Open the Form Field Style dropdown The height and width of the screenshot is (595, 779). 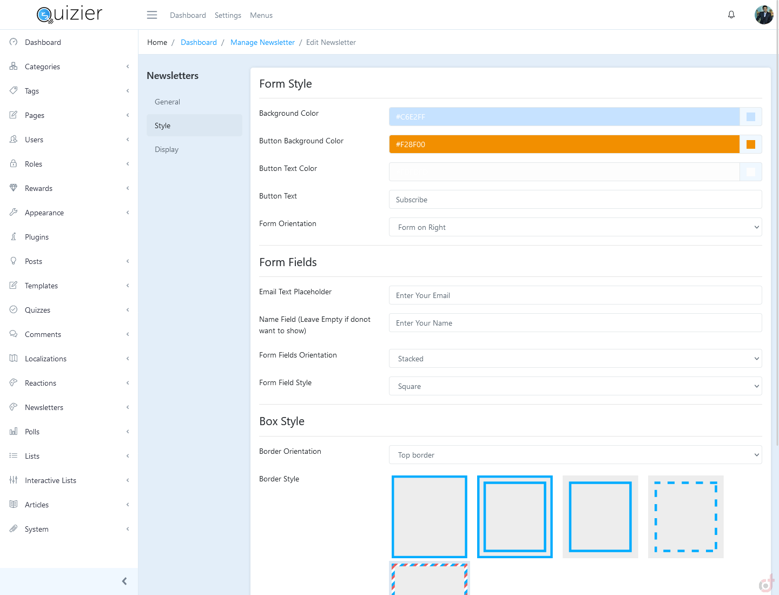click(575, 386)
